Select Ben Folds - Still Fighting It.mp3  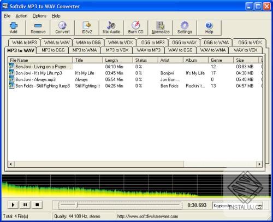point(135,86)
